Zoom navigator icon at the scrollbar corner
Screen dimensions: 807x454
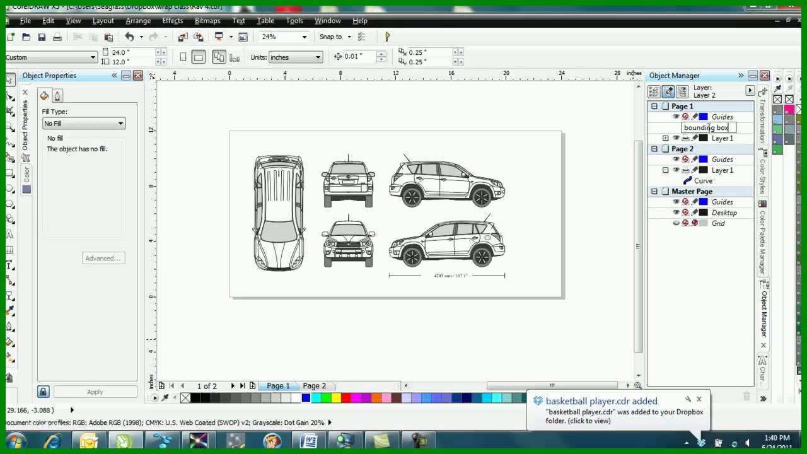click(x=637, y=385)
